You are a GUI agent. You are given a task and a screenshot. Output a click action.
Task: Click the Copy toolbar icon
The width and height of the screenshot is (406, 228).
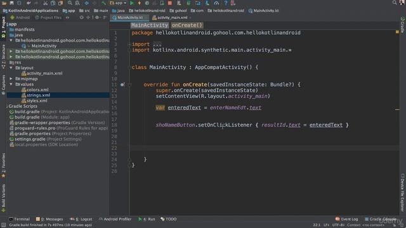(x=53, y=3)
